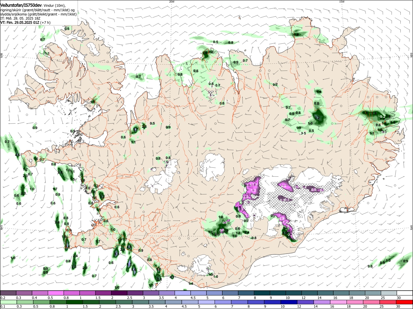
Task: Click the 5.6 value in the blue offshore cell
Action: pos(134,270)
